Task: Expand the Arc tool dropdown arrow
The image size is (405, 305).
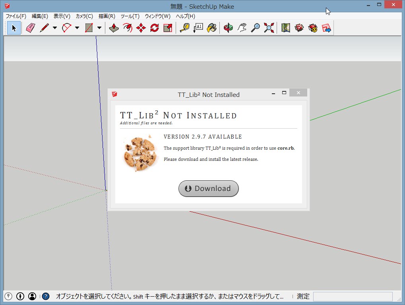Action: [77, 28]
